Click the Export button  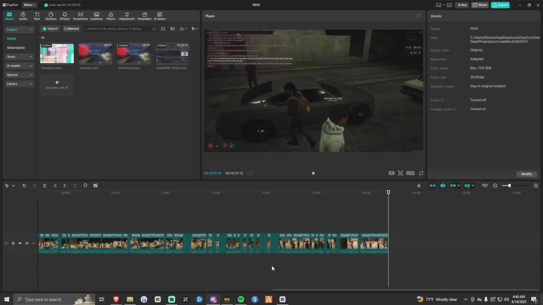pos(500,5)
